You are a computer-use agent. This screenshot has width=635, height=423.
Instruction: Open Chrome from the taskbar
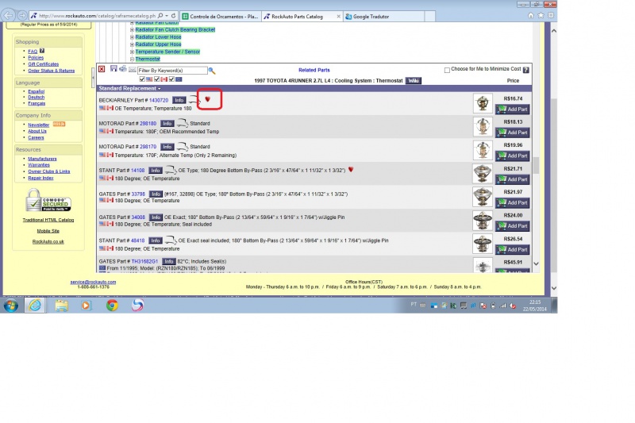coord(112,306)
